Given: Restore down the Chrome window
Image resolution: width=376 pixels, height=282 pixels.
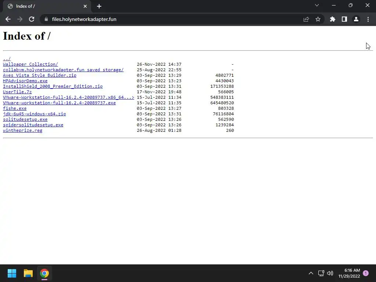Looking at the screenshot, I should click(x=351, y=5).
